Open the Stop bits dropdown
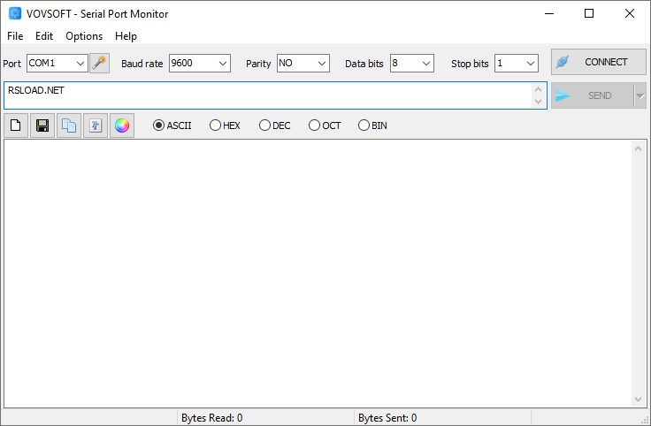Viewport: 651px width, 426px height. [x=516, y=63]
